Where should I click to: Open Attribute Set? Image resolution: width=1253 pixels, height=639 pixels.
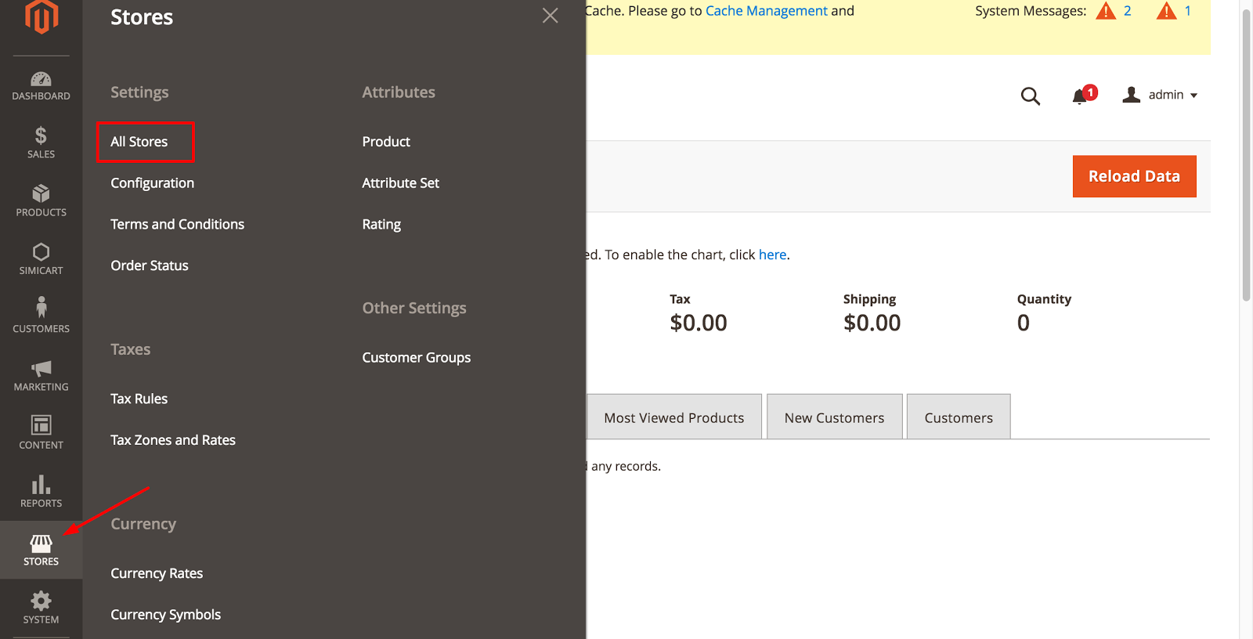tap(400, 183)
